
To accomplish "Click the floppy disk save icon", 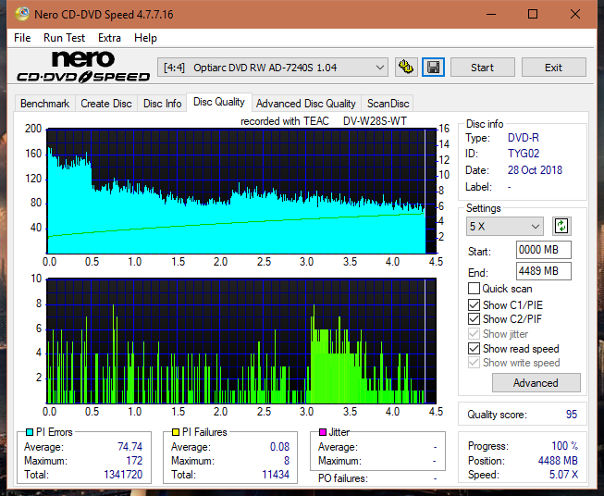I will 434,68.
